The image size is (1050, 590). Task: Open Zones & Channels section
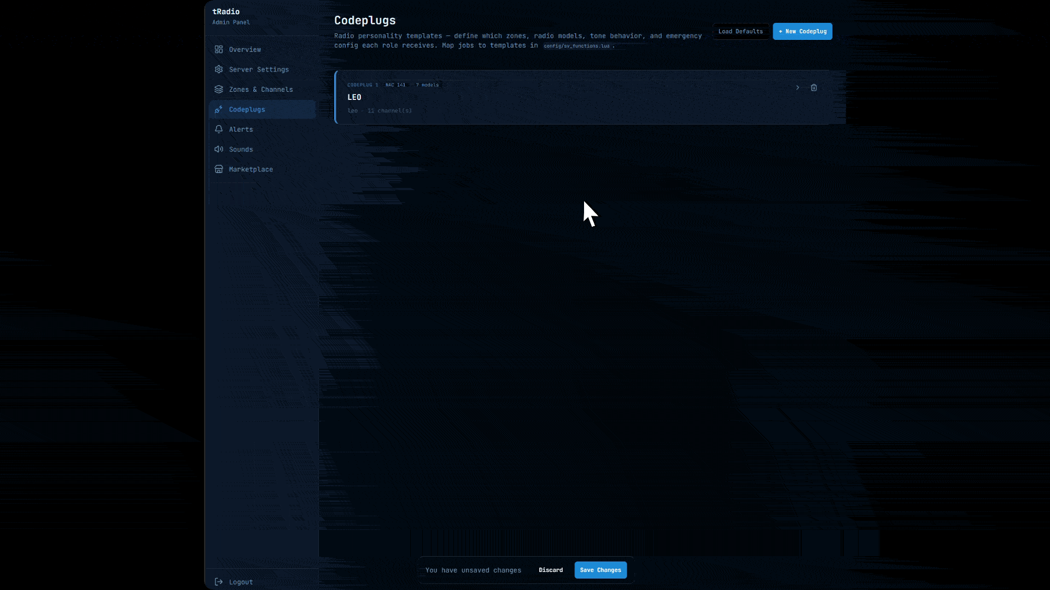coord(262,90)
